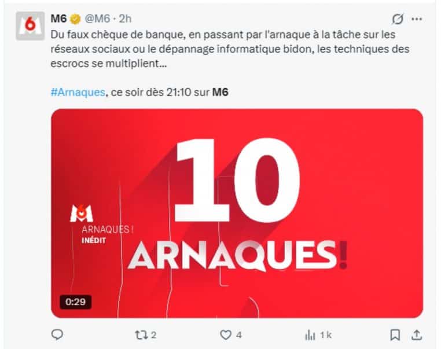441x349 pixels.
Task: Click the tweet body text
Action: pos(230,49)
